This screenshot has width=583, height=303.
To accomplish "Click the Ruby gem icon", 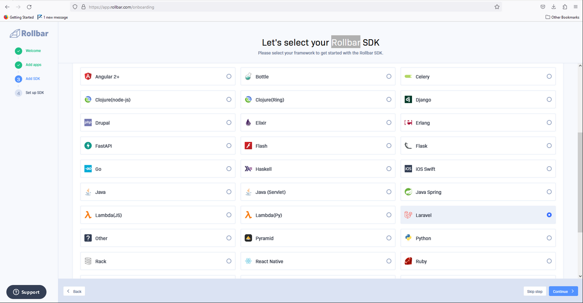I will click(x=408, y=261).
